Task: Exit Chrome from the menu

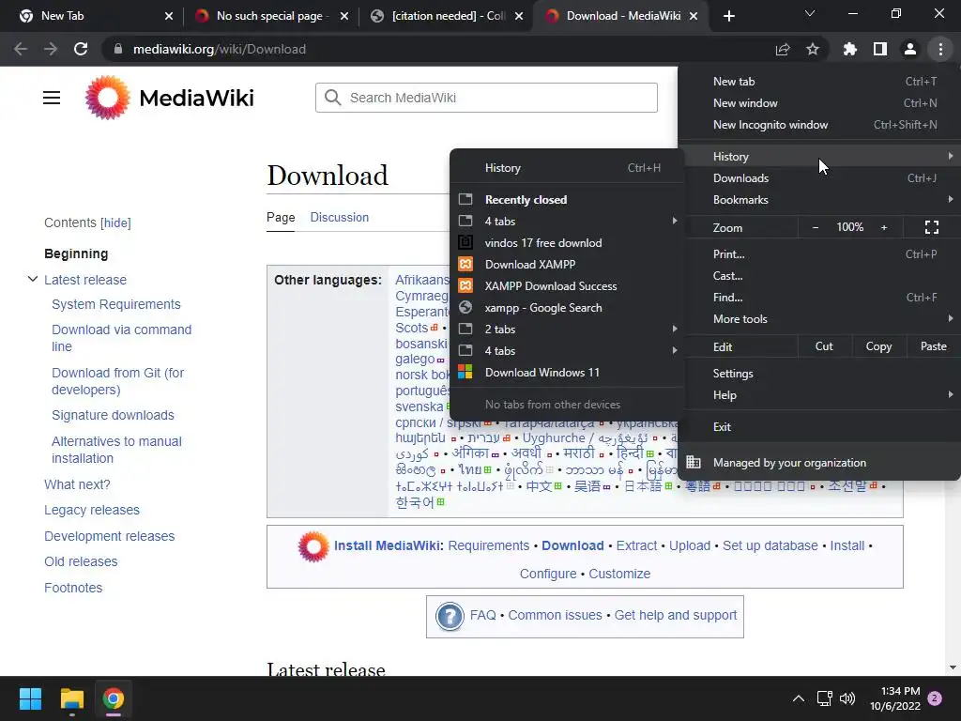Action: point(819,427)
